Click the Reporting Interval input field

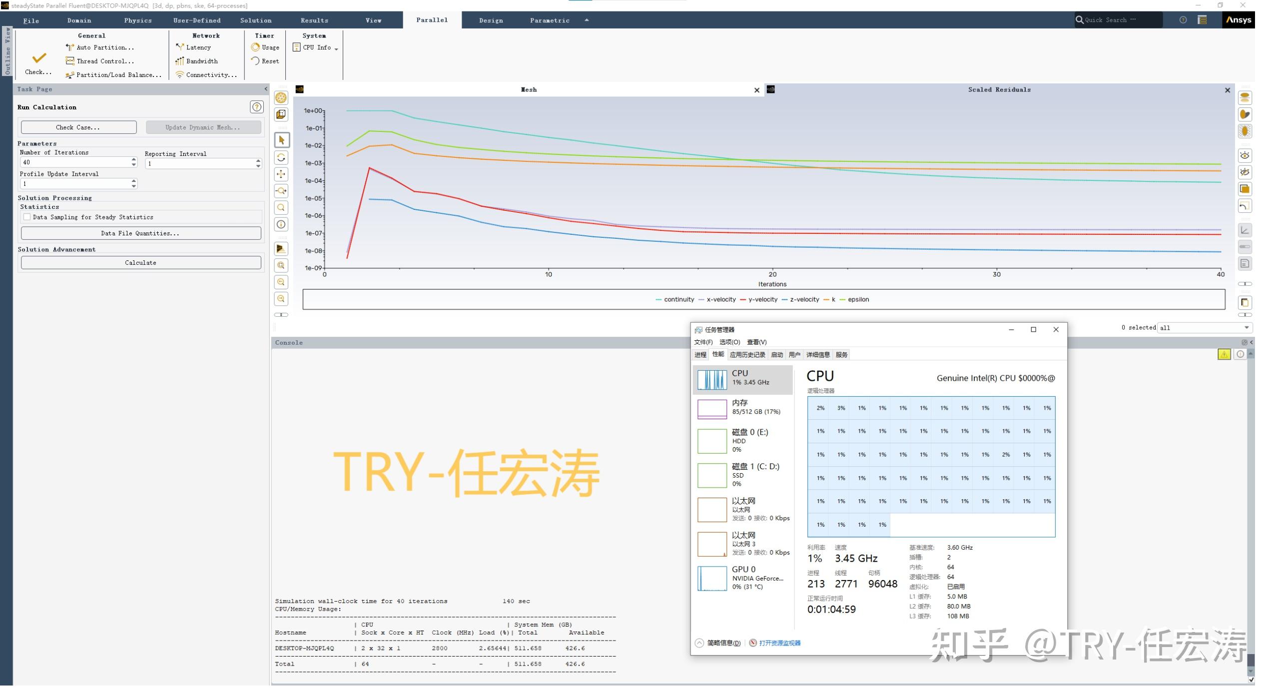[200, 164]
